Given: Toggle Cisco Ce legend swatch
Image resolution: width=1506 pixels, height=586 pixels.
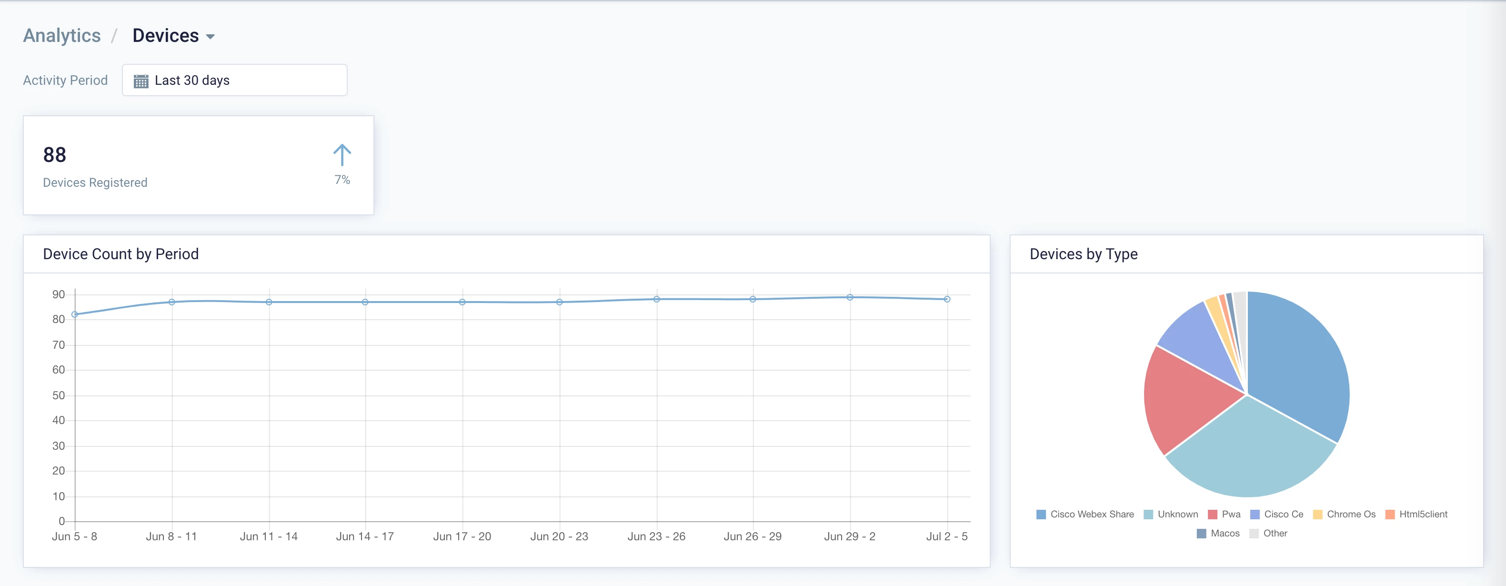Looking at the screenshot, I should pos(1255,515).
